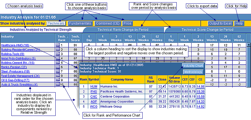Open chart icon for Real Estate Management row
Screen dimensions: 251x120
click(58, 76)
